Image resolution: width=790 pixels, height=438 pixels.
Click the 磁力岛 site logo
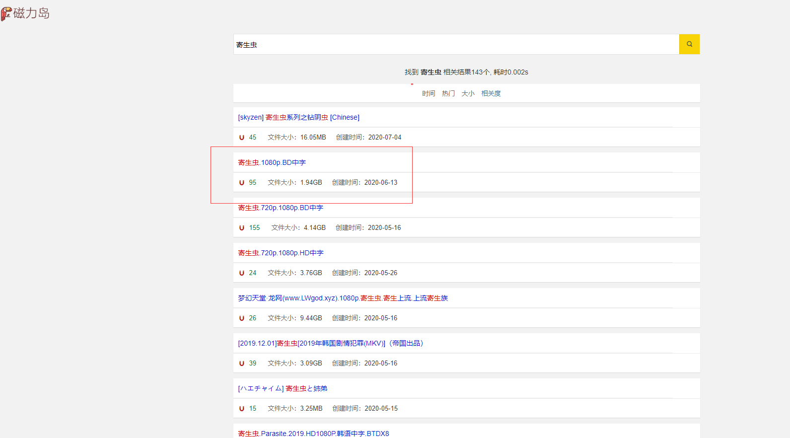coord(26,13)
